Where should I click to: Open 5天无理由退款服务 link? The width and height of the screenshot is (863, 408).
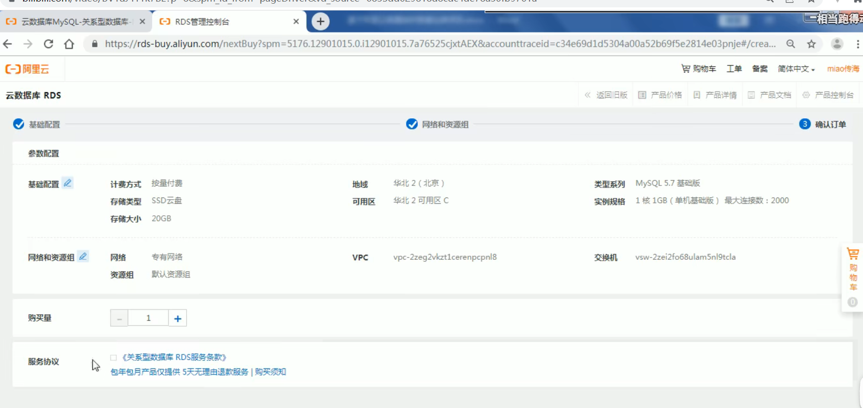coord(215,372)
